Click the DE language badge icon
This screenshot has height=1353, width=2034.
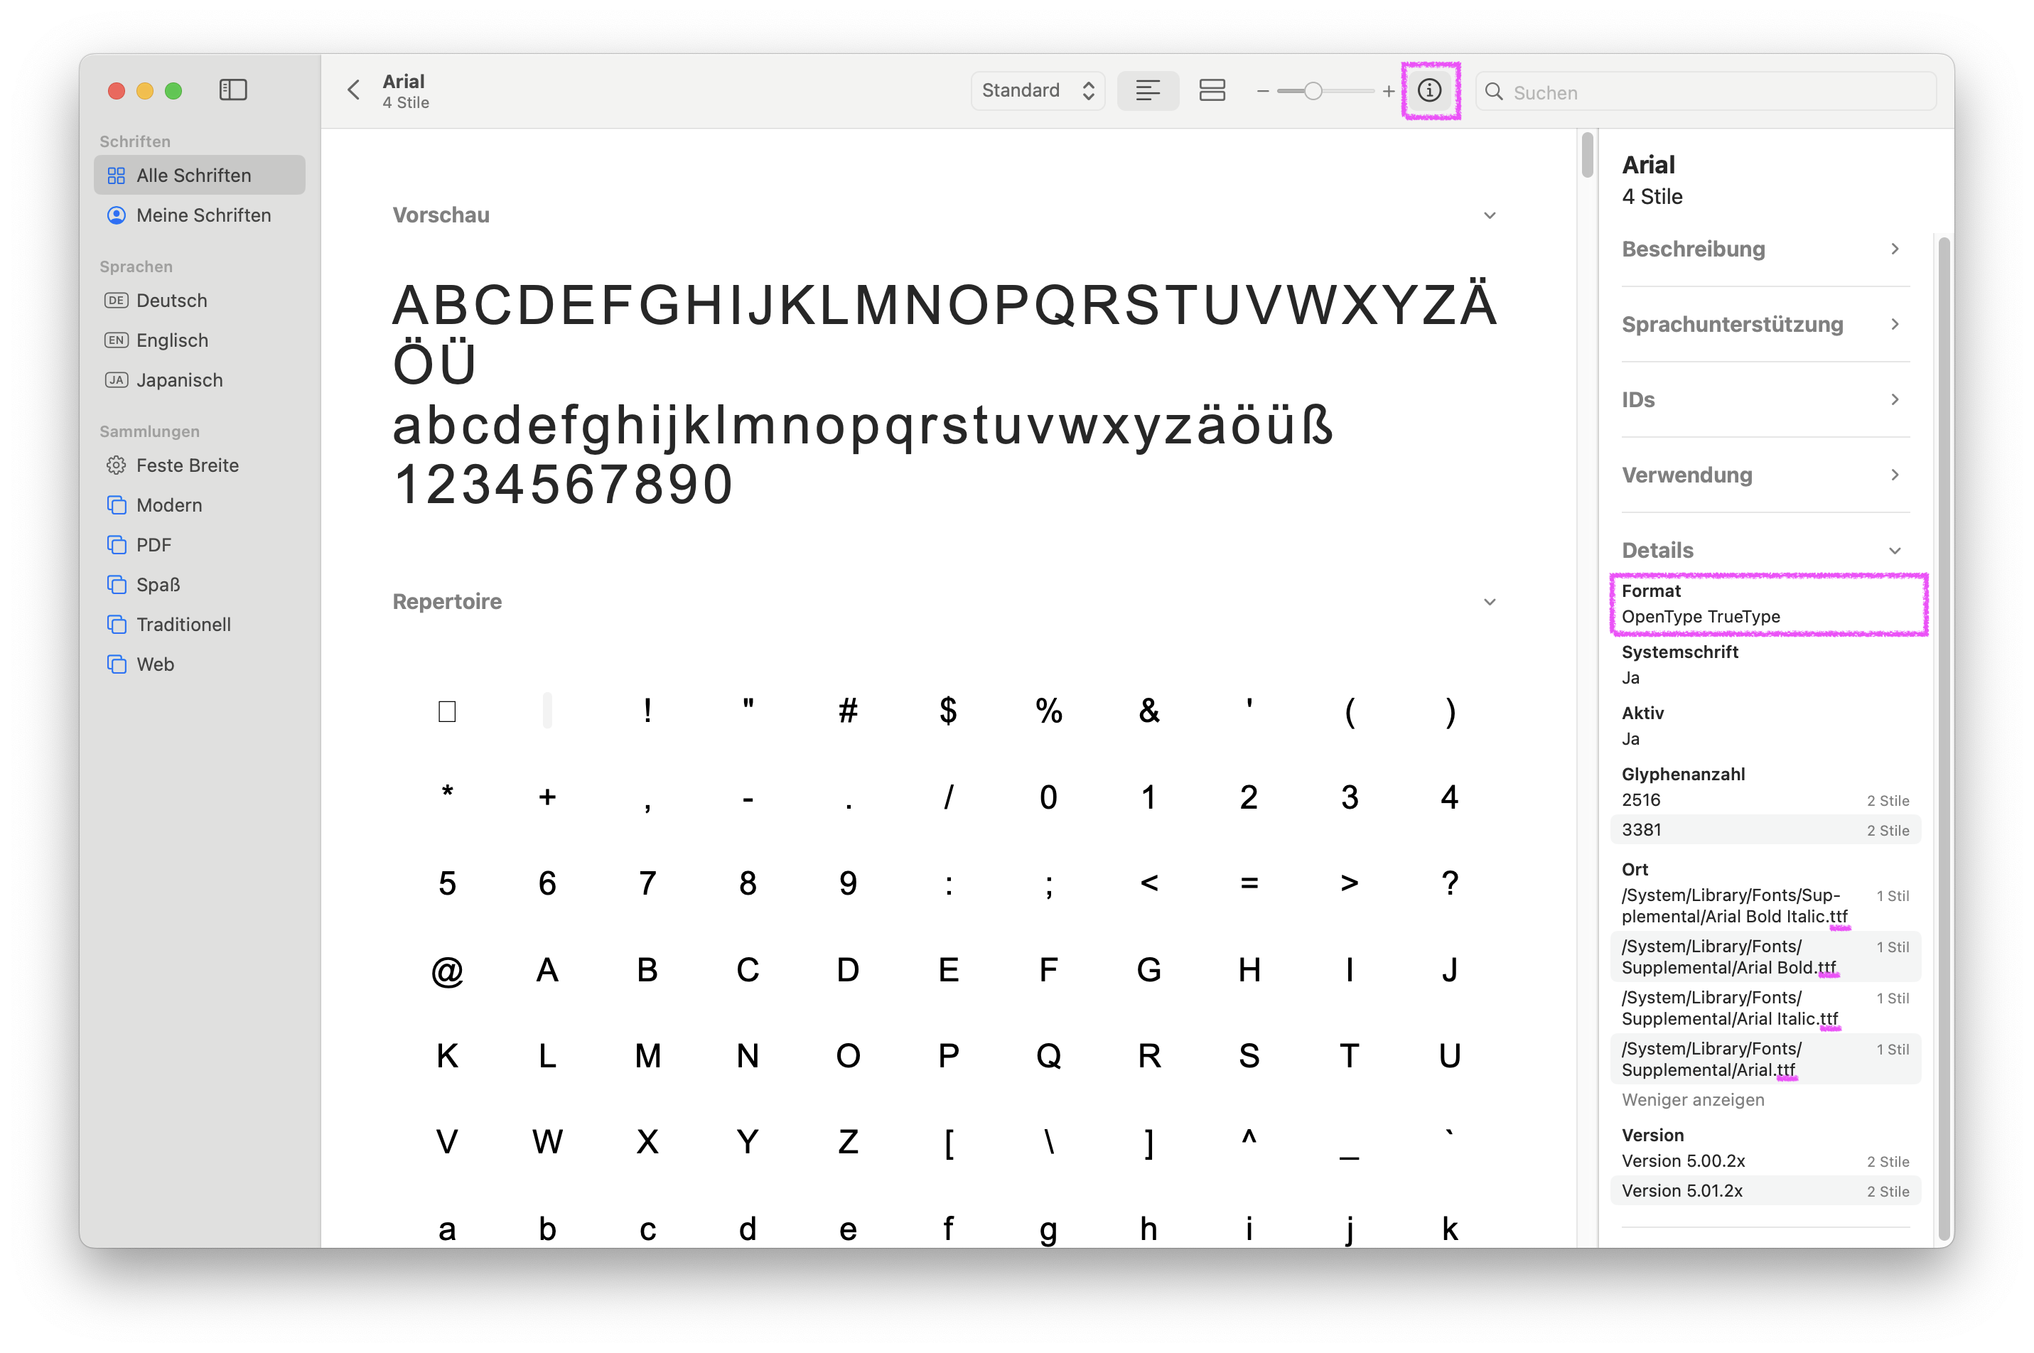click(x=117, y=301)
